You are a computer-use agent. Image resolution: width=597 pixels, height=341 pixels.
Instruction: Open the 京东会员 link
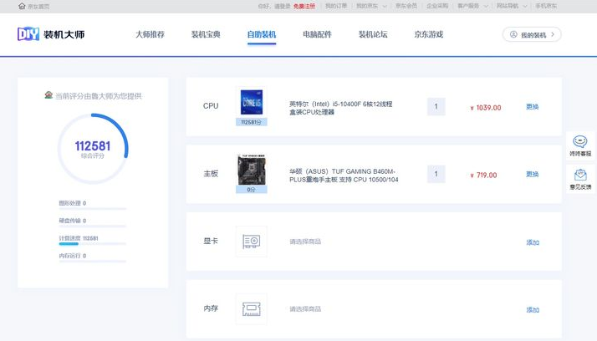tap(406, 6)
